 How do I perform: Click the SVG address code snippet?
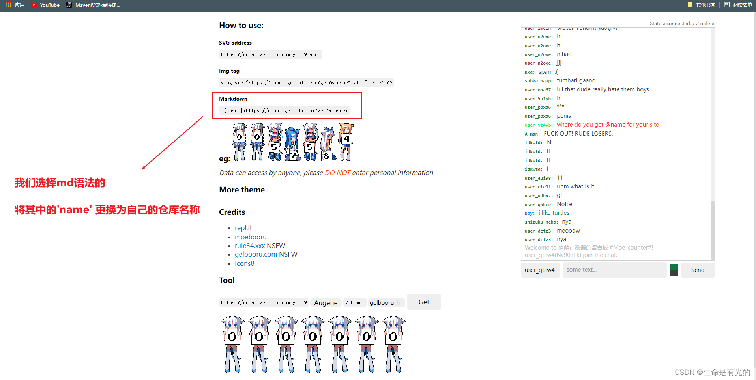point(271,55)
